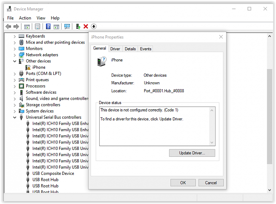Click the System devices folder icon
Screen dimensions: 276x204
coord(21,111)
